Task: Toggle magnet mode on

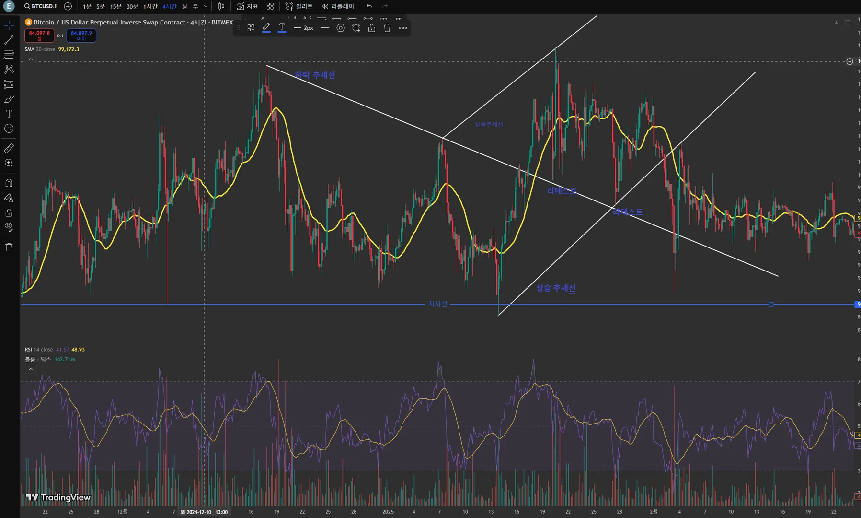Action: 9,183
